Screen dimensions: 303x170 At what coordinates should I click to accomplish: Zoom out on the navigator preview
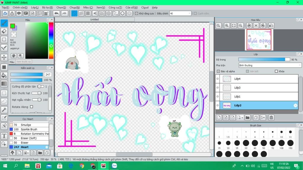click(x=241, y=25)
